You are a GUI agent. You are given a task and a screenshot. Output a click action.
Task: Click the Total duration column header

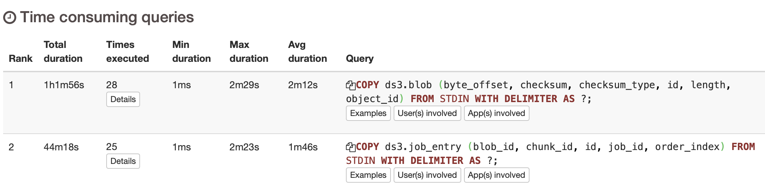tap(63, 51)
